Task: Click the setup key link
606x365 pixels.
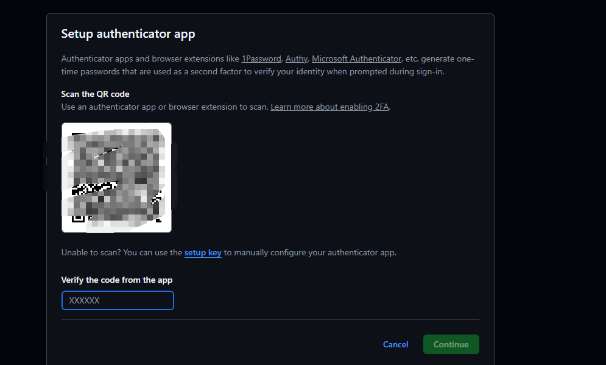Action: click(203, 252)
